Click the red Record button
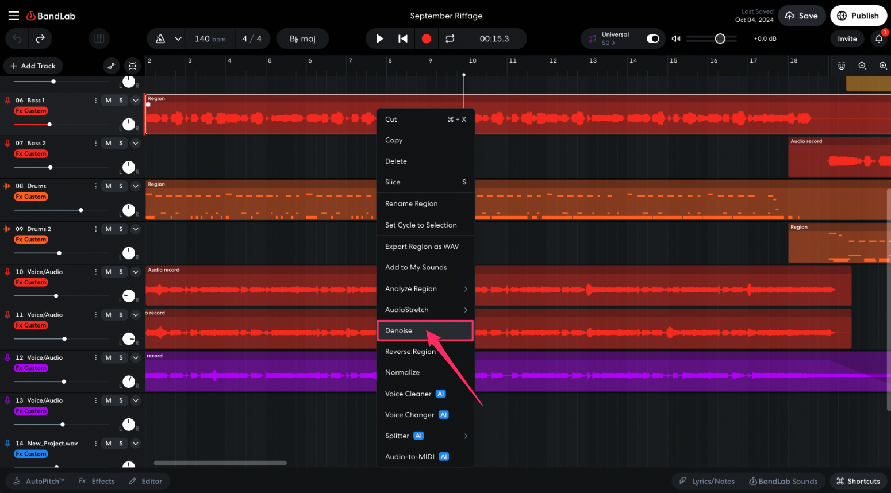 [426, 38]
